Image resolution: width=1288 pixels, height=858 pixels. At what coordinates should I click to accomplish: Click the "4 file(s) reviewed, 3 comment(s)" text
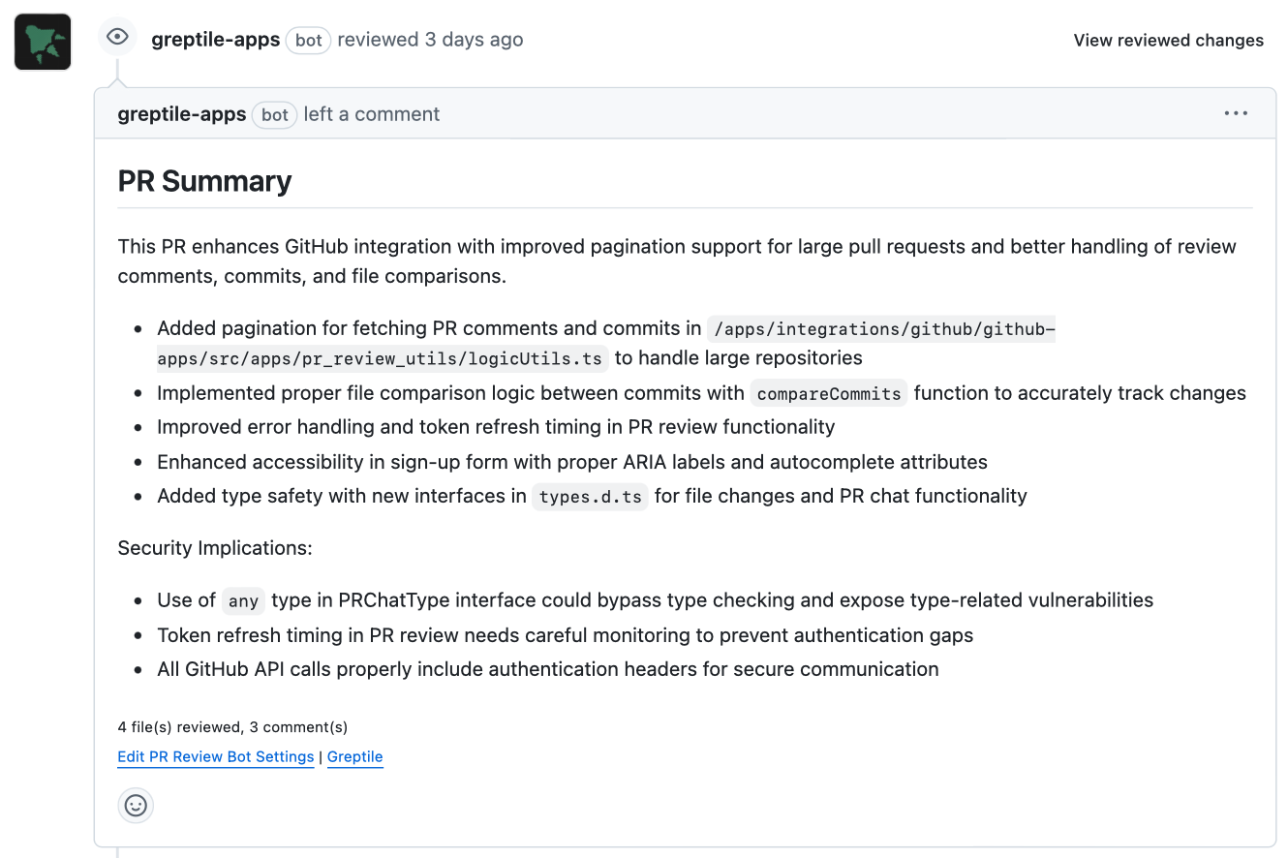[x=232, y=727]
